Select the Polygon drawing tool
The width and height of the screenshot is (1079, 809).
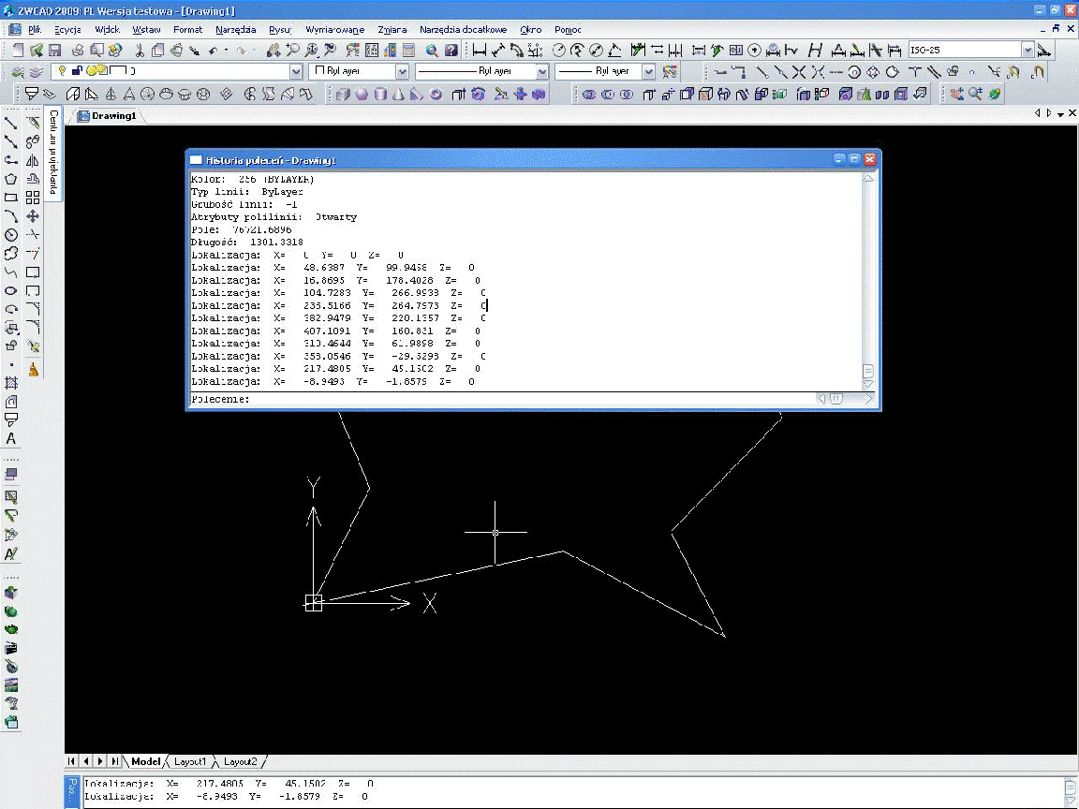tap(11, 179)
